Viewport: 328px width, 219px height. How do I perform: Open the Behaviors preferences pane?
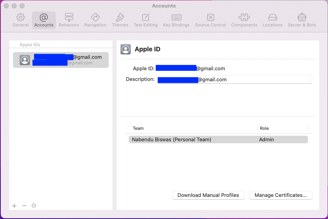tap(69, 21)
